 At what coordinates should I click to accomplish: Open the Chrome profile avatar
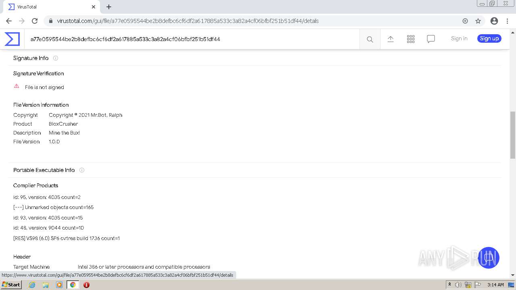coord(494,21)
